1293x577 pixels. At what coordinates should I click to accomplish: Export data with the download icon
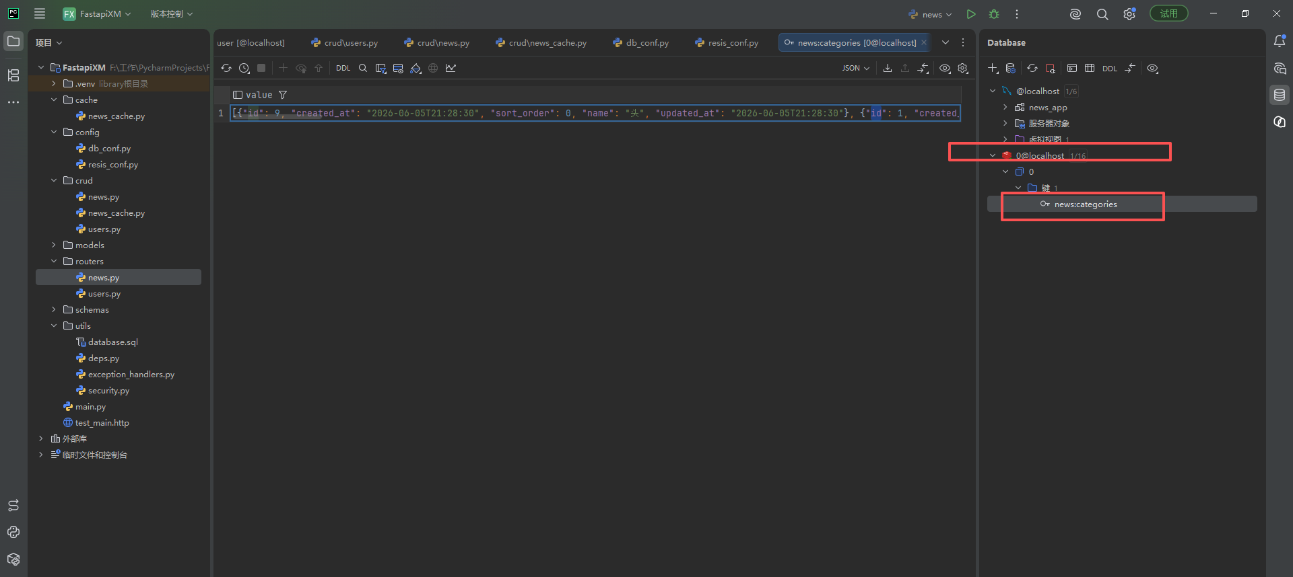(x=888, y=68)
